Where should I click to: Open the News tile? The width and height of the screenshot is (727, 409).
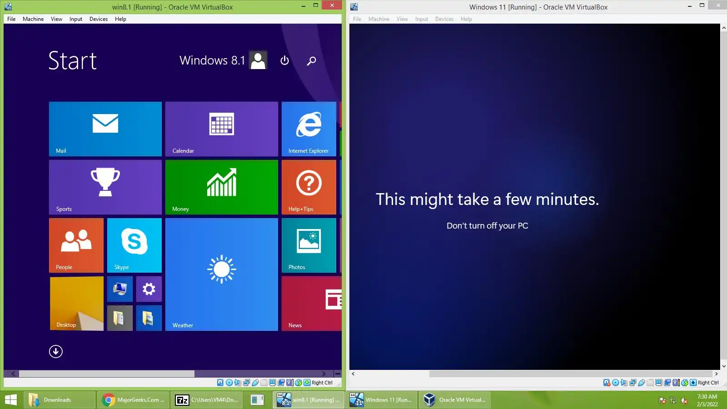click(312, 304)
